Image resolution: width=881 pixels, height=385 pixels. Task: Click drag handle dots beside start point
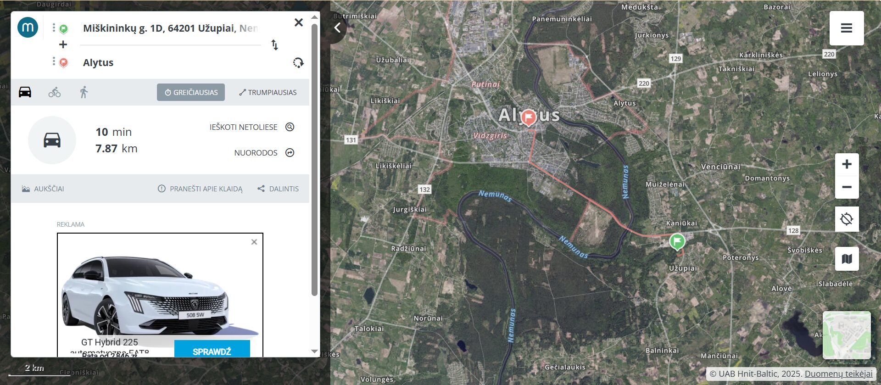54,28
